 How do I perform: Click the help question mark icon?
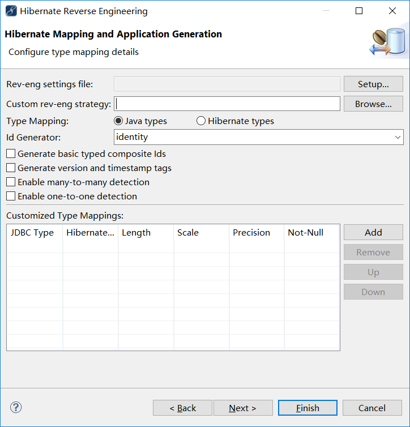click(x=16, y=407)
